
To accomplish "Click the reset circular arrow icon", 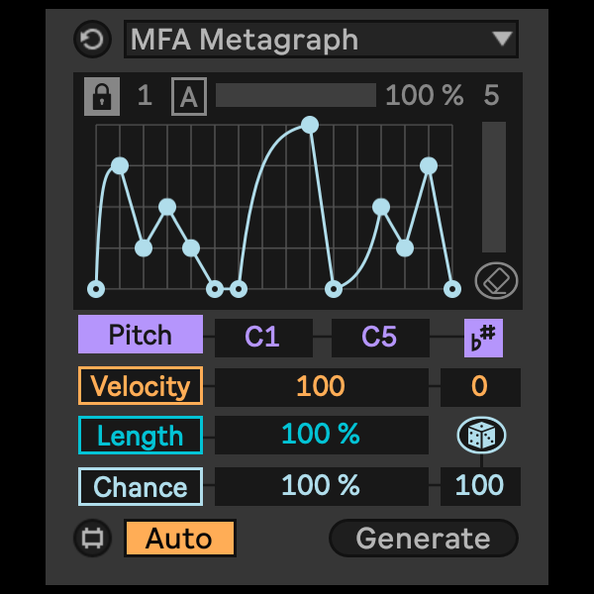I will pos(93,41).
